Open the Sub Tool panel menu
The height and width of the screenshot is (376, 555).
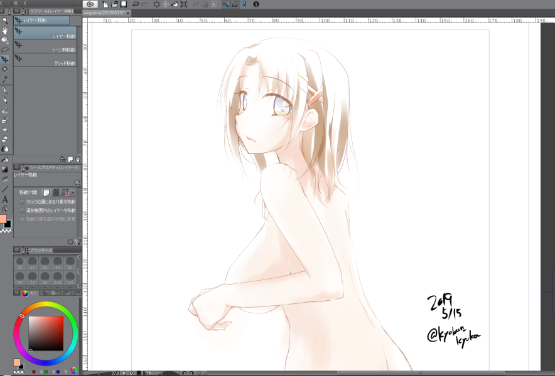coord(16,11)
